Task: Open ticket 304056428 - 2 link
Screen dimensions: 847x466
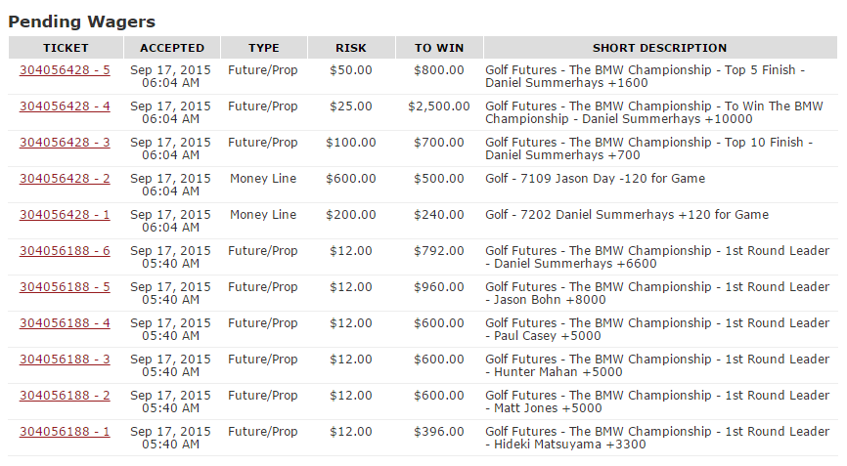Action: point(65,179)
